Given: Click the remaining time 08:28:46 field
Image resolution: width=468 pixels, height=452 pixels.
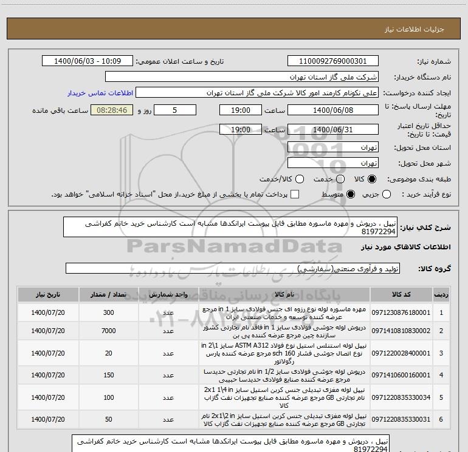Looking at the screenshot, I should [112, 110].
